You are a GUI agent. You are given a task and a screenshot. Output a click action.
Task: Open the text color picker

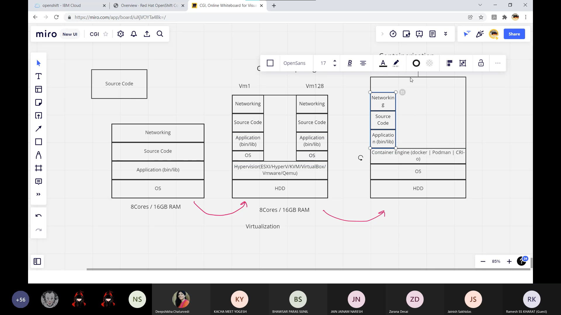click(x=383, y=63)
